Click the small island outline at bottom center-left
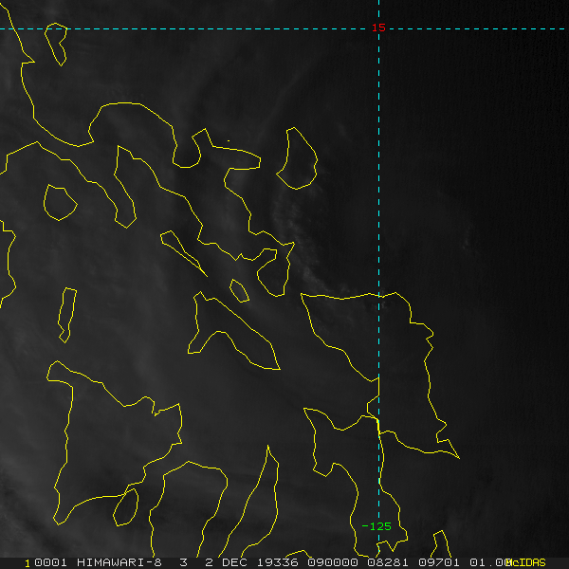 click(x=125, y=507)
